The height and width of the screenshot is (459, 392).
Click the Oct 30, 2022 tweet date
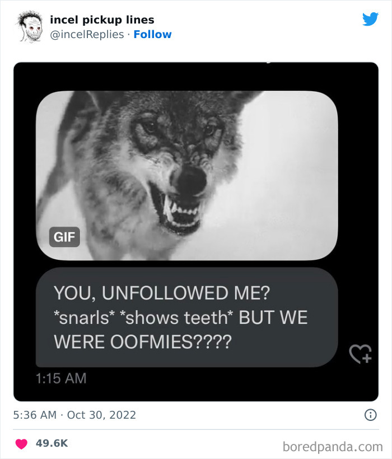[x=101, y=415]
